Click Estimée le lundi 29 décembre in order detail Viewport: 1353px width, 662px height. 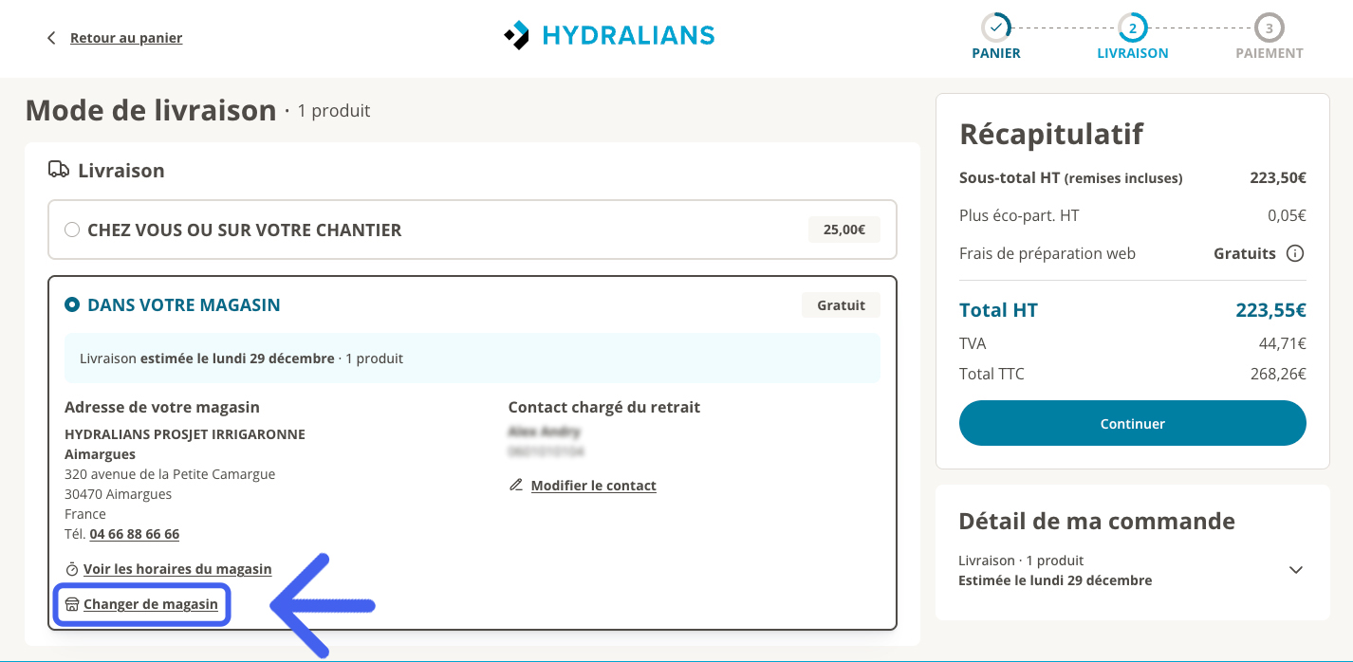tap(1055, 580)
